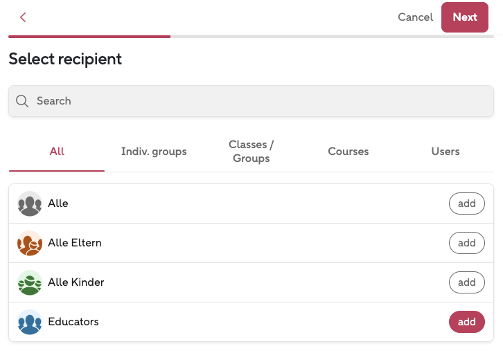The image size is (503, 353).
Task: Toggle add for Alle recipient
Action: pos(466,203)
